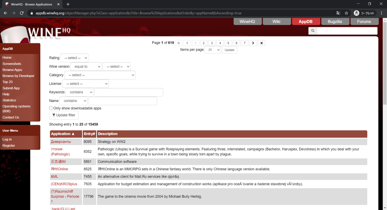Click the browser forward arrow
Screen dimensions: 387x210
click(14, 13)
